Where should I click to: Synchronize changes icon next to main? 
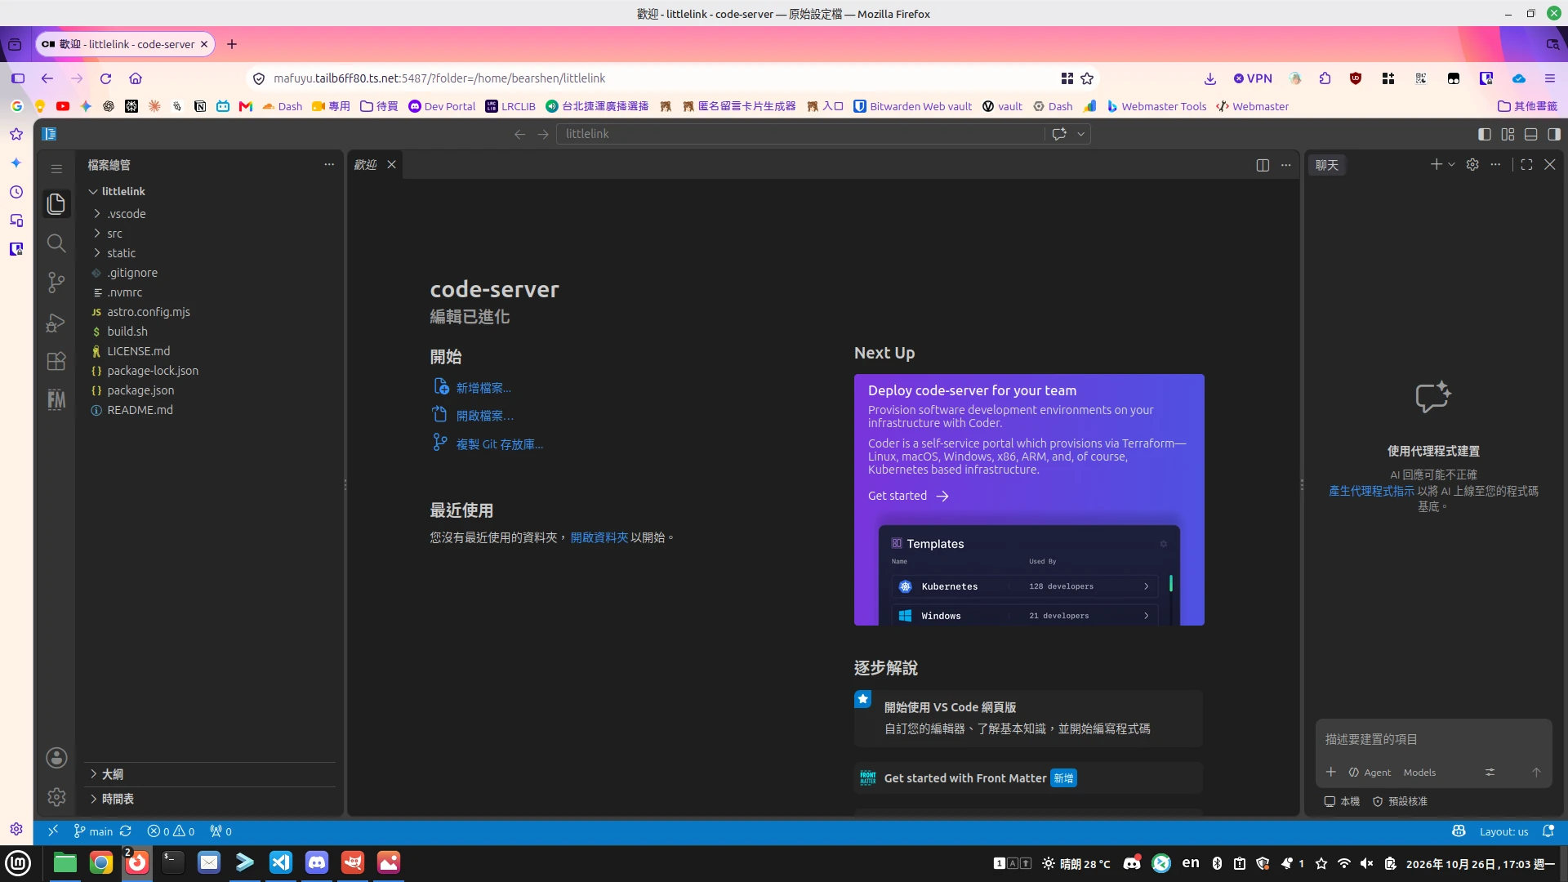[125, 831]
